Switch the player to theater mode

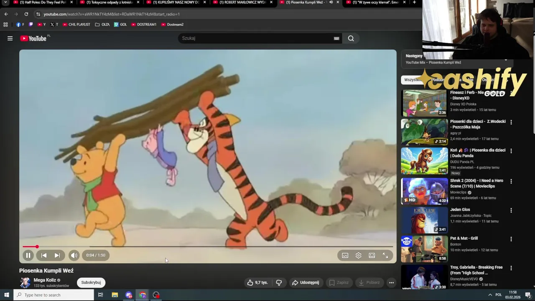pos(372,255)
